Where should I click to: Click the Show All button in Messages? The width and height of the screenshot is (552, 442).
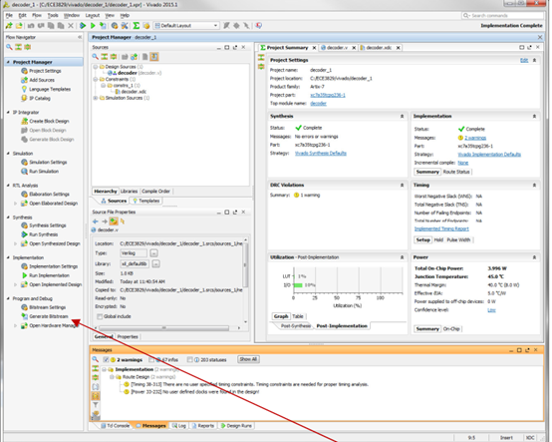click(248, 359)
